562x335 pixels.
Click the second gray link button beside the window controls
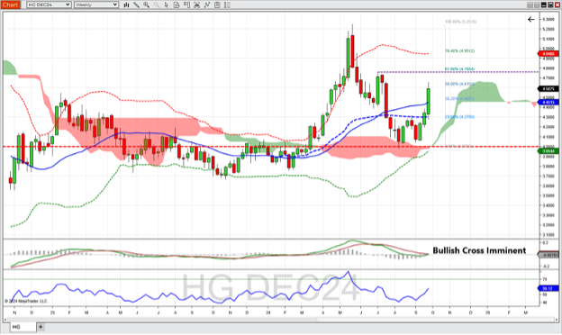537,5
